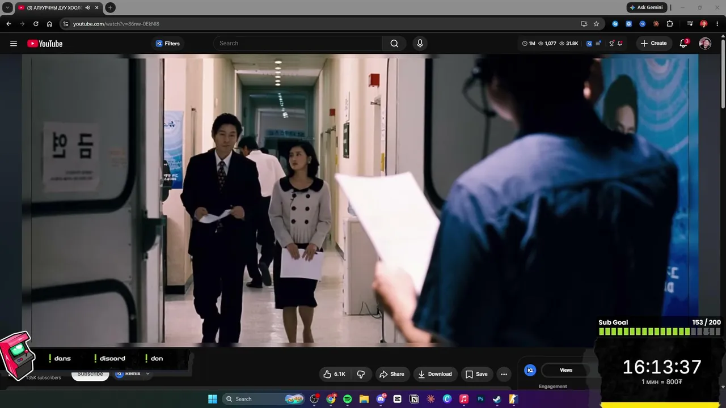726x408 pixels.
Task: Open the browser home page
Action: pos(49,24)
